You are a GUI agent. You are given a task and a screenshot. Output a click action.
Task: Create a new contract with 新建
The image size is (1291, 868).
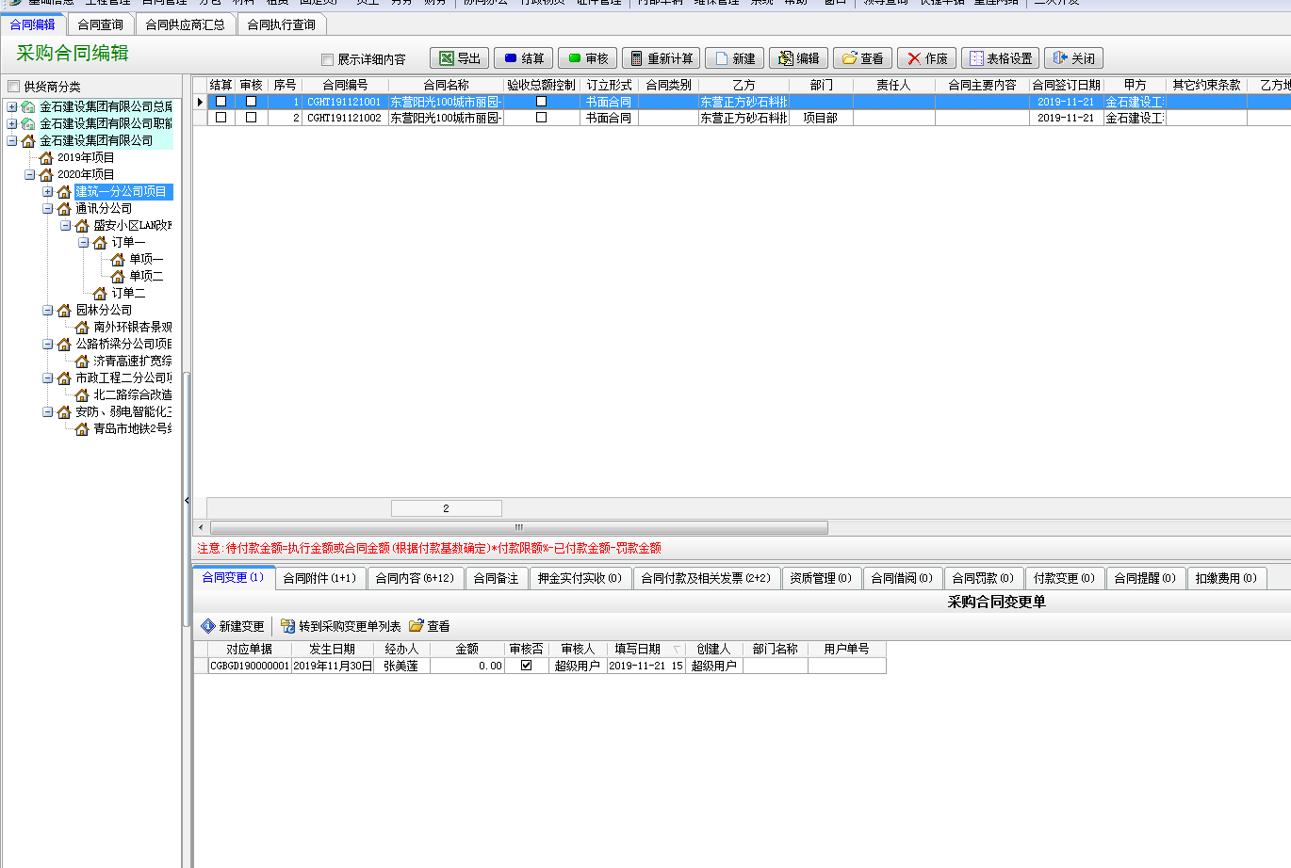734,58
